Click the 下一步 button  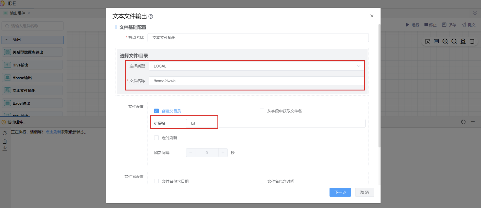coord(340,192)
